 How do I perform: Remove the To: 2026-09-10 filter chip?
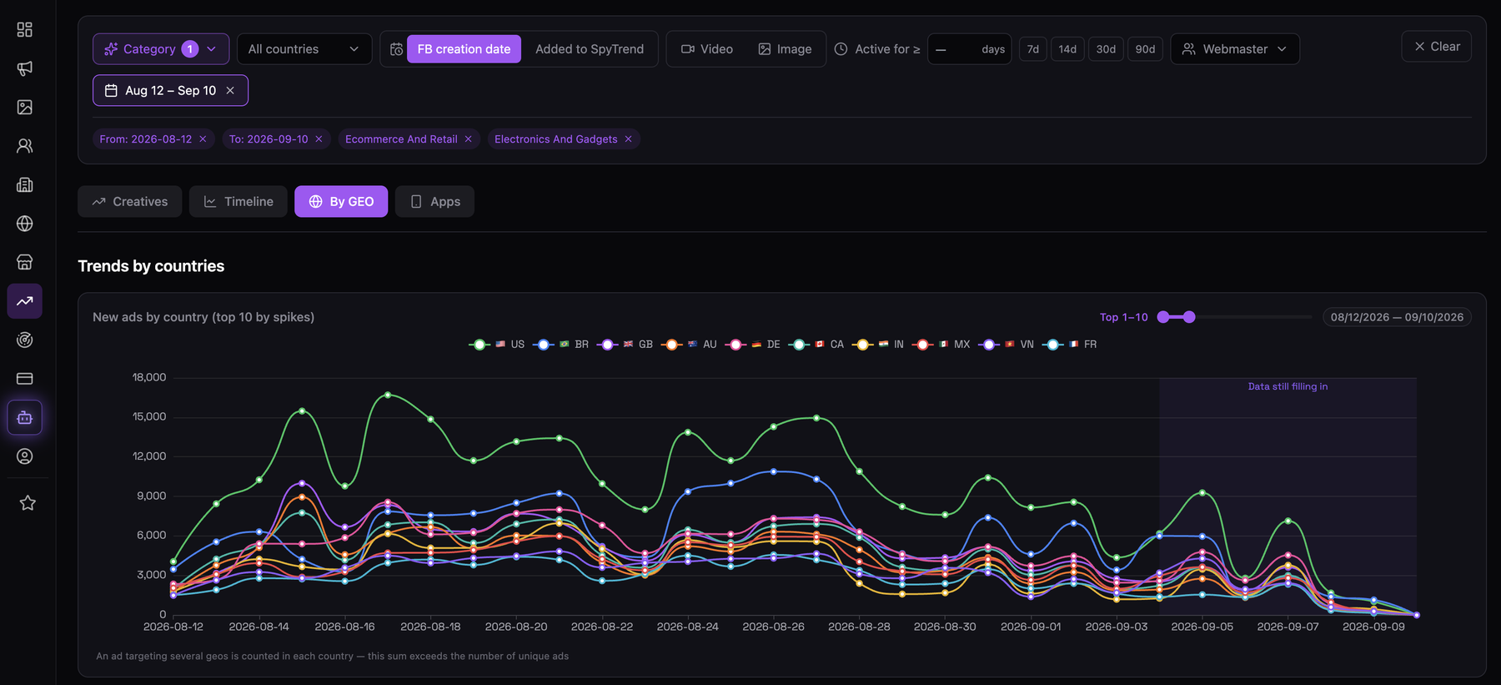coord(319,139)
